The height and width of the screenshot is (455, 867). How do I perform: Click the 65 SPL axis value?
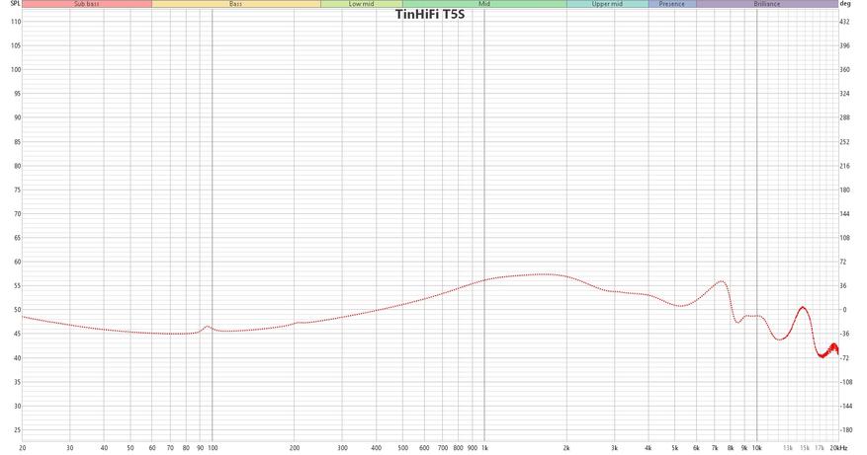pyautogui.click(x=17, y=238)
